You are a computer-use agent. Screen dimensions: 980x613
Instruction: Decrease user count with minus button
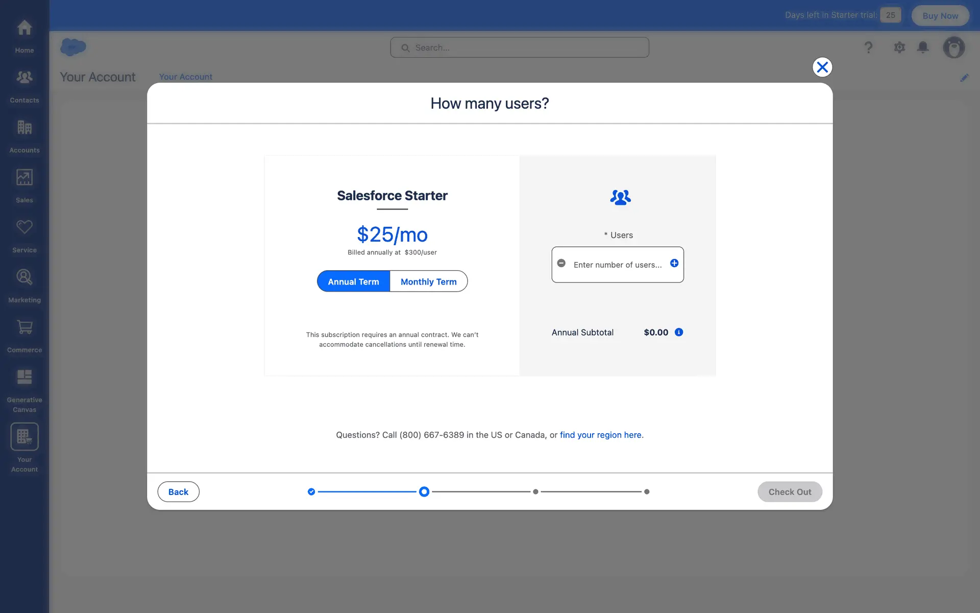pos(561,263)
